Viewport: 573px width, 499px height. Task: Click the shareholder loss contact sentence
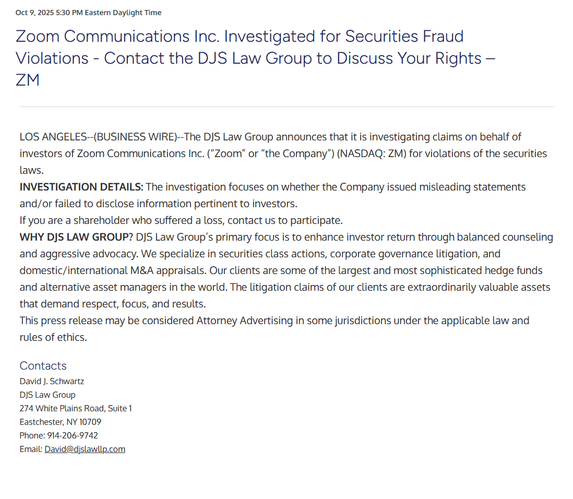click(181, 220)
